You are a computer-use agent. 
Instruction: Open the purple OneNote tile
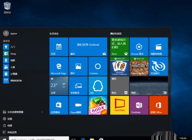[x=139, y=105]
